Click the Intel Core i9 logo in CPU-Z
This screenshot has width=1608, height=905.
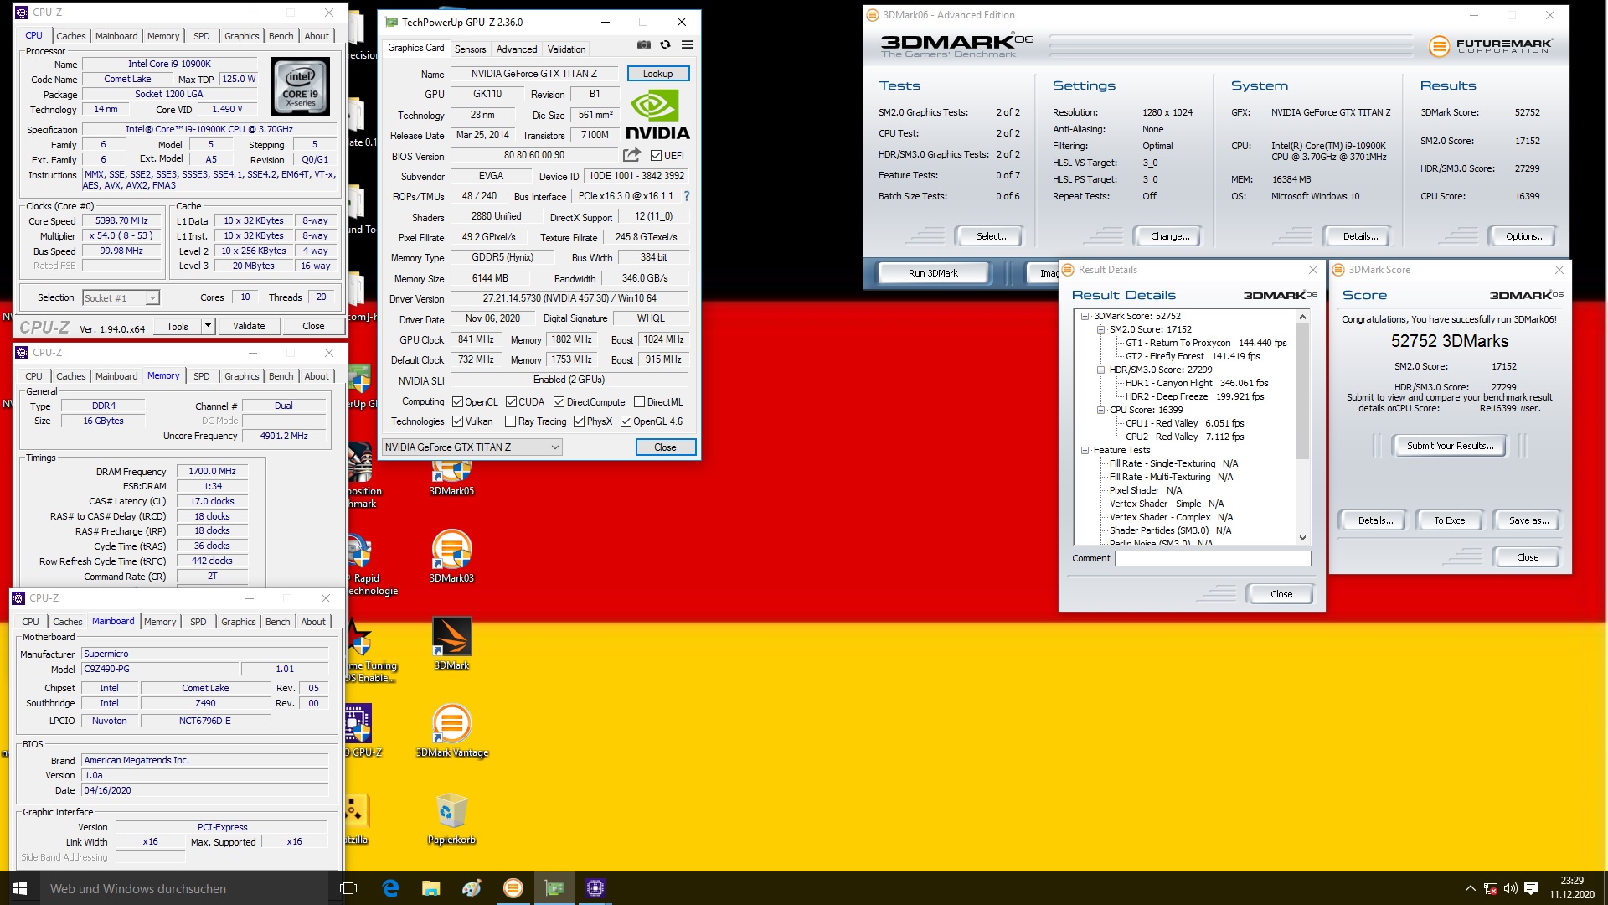(300, 86)
